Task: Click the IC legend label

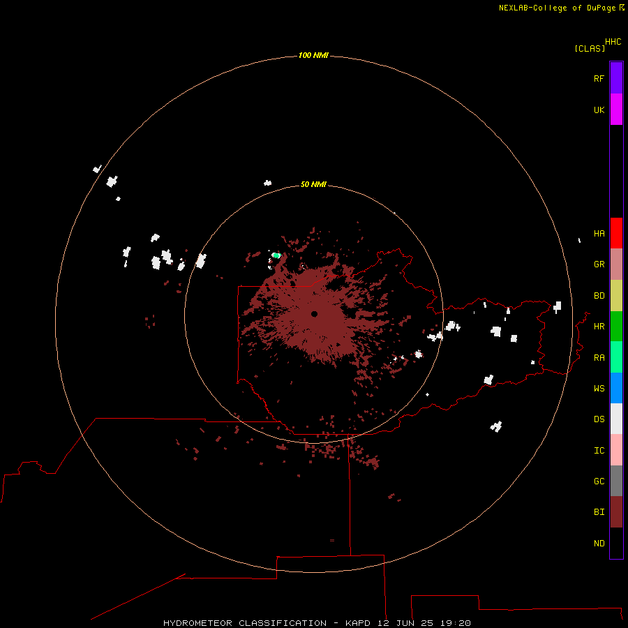Action: 599,451
